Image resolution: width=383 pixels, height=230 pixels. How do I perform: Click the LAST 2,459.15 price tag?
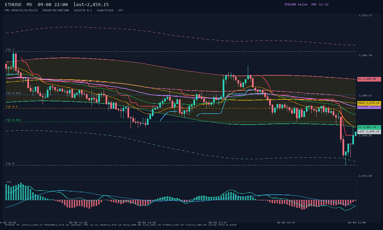pyautogui.click(x=369, y=131)
